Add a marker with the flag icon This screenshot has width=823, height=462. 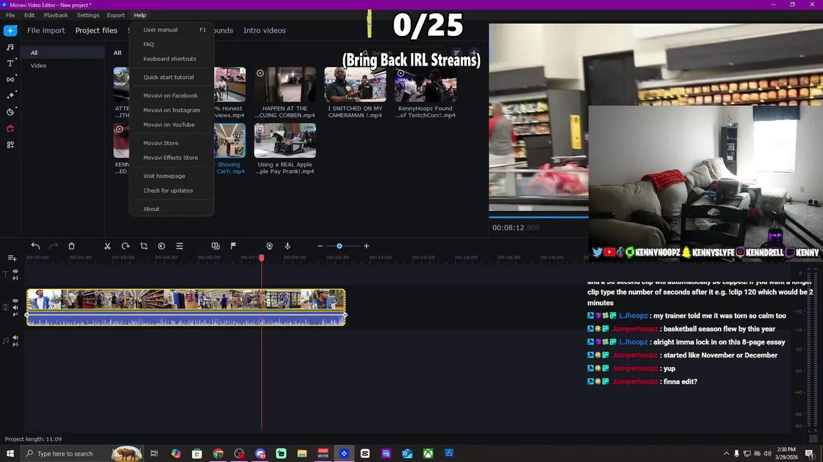[x=233, y=246]
